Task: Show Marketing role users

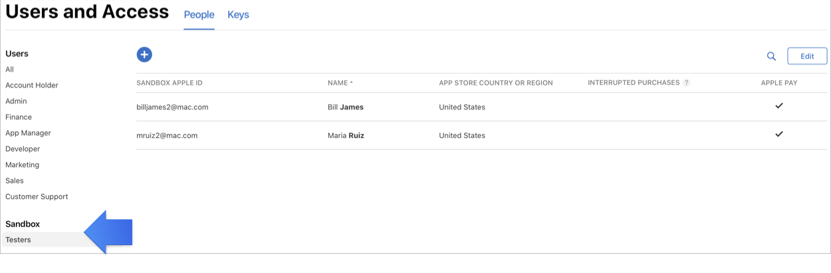Action: (x=23, y=165)
